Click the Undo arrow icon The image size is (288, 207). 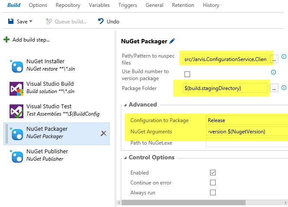pos(100,21)
